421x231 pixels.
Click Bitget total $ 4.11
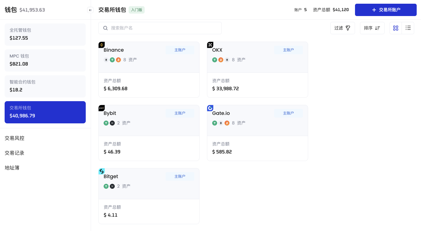[x=110, y=215]
